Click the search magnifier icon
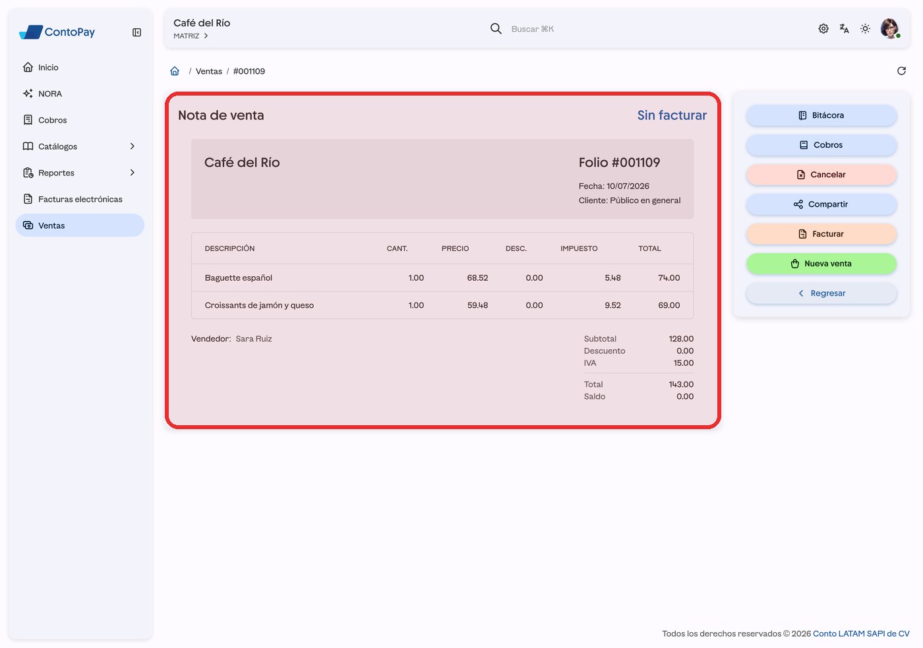The width and height of the screenshot is (923, 648). click(x=496, y=28)
